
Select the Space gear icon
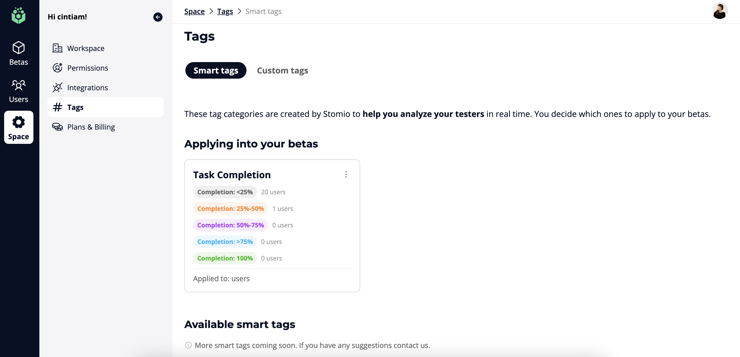18,122
